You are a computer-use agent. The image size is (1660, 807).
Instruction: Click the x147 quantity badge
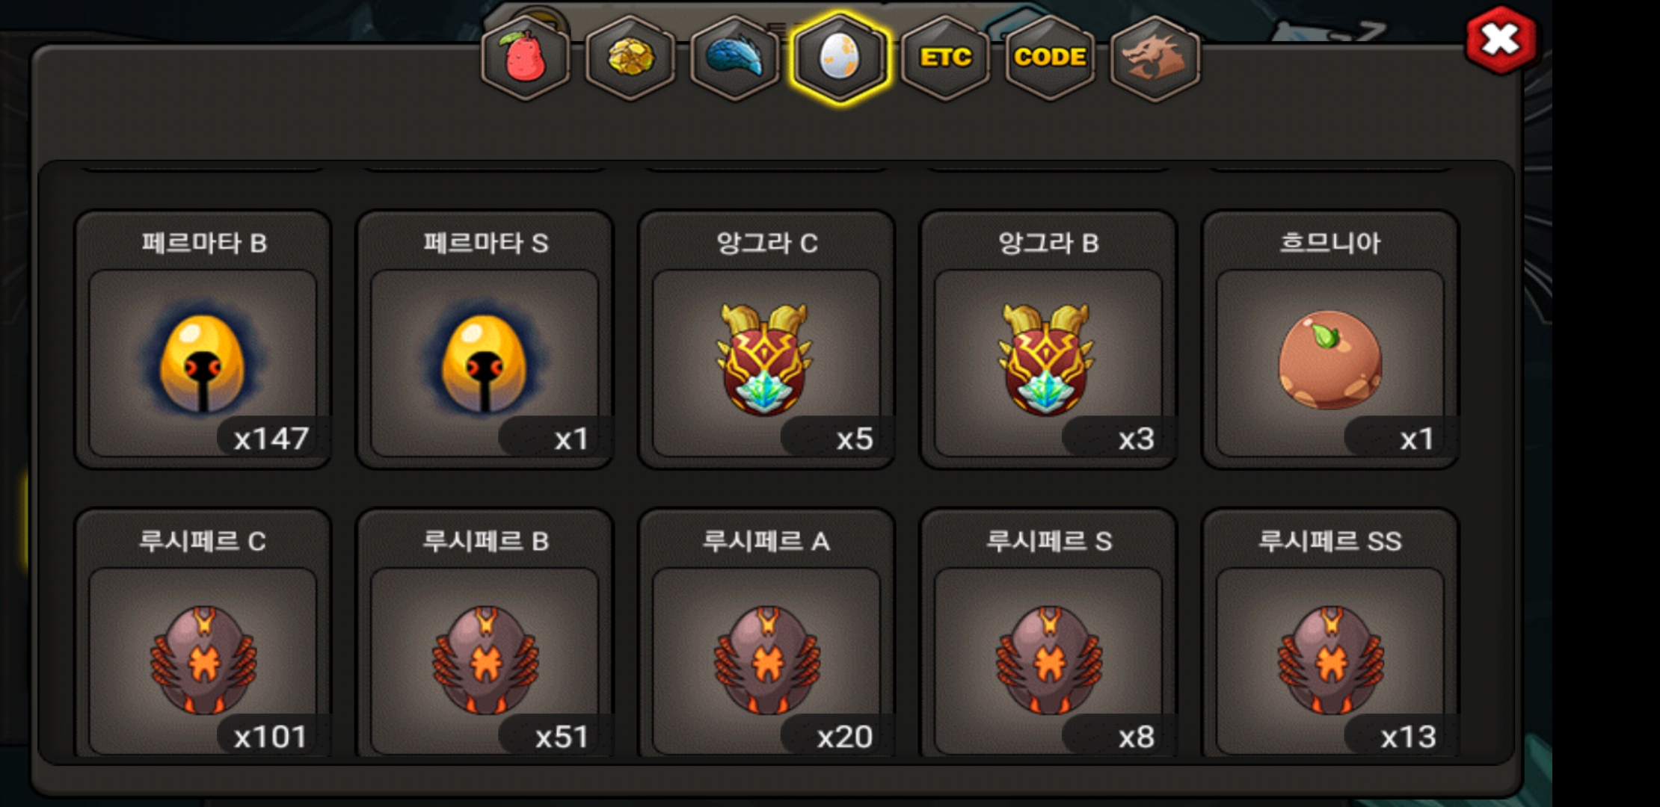pos(271,439)
